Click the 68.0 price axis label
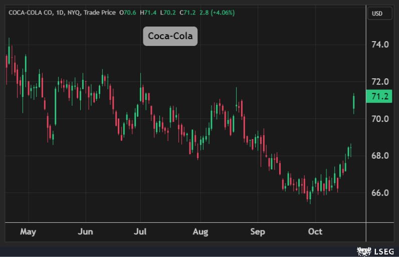Viewport: 399px width, 257px height. coord(380,156)
